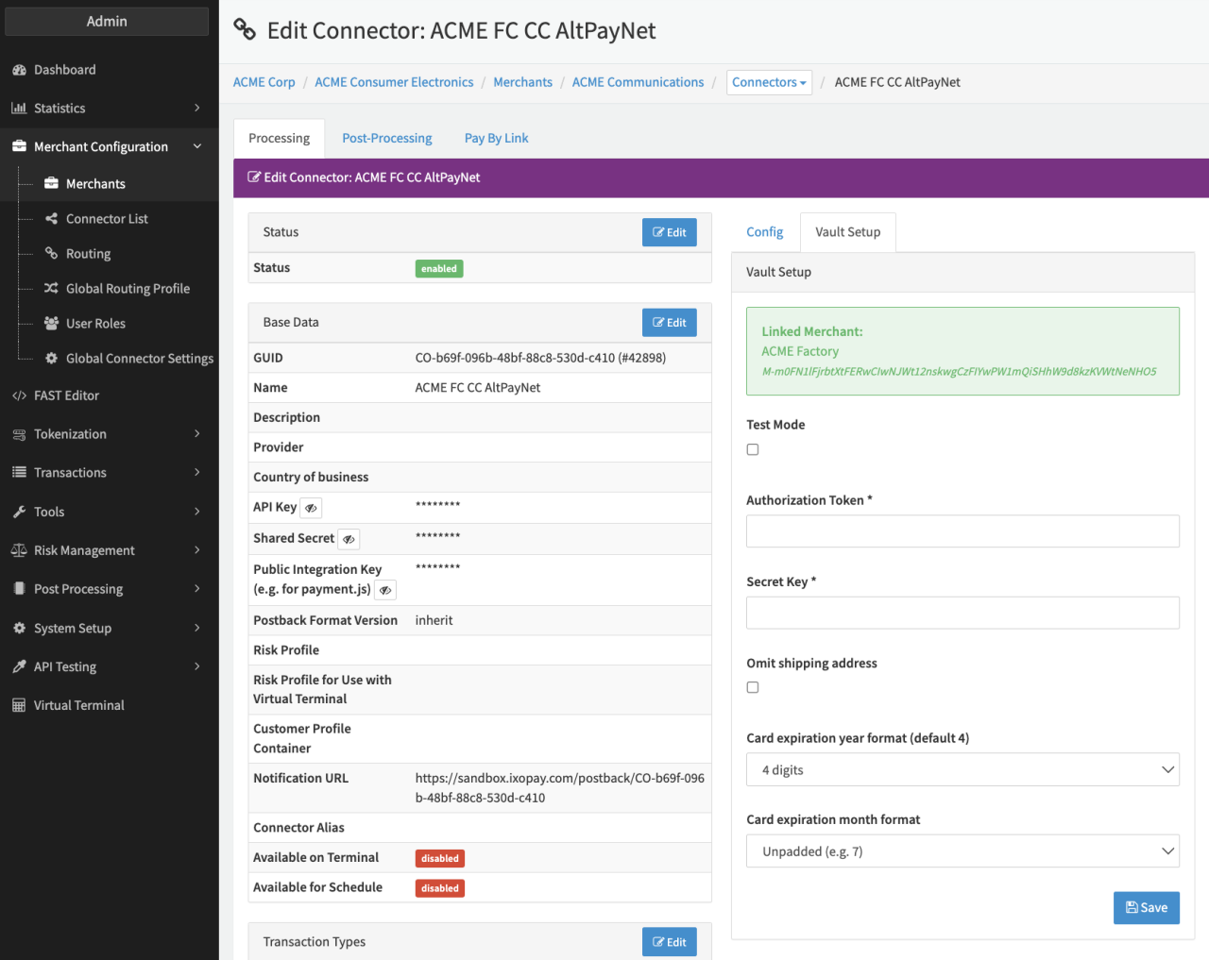Click the User Roles people icon

point(52,324)
